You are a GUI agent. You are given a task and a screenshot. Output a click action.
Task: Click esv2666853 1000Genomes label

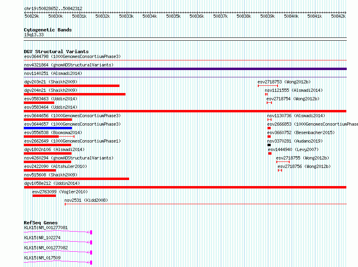[313, 124]
